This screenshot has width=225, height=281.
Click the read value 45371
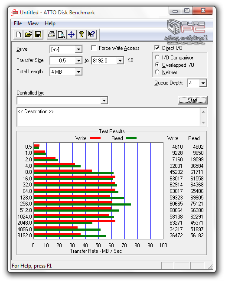[197, 223]
